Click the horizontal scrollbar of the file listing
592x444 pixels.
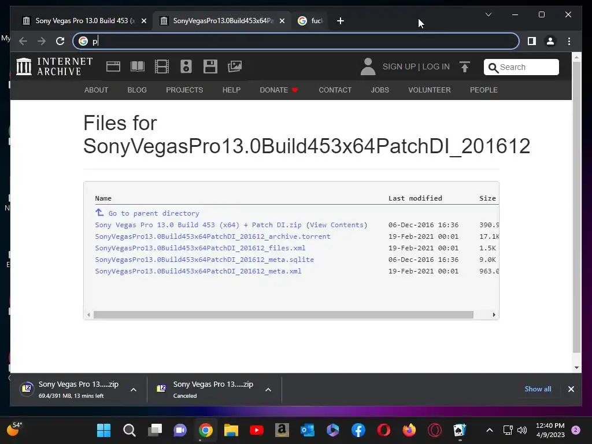(x=283, y=315)
